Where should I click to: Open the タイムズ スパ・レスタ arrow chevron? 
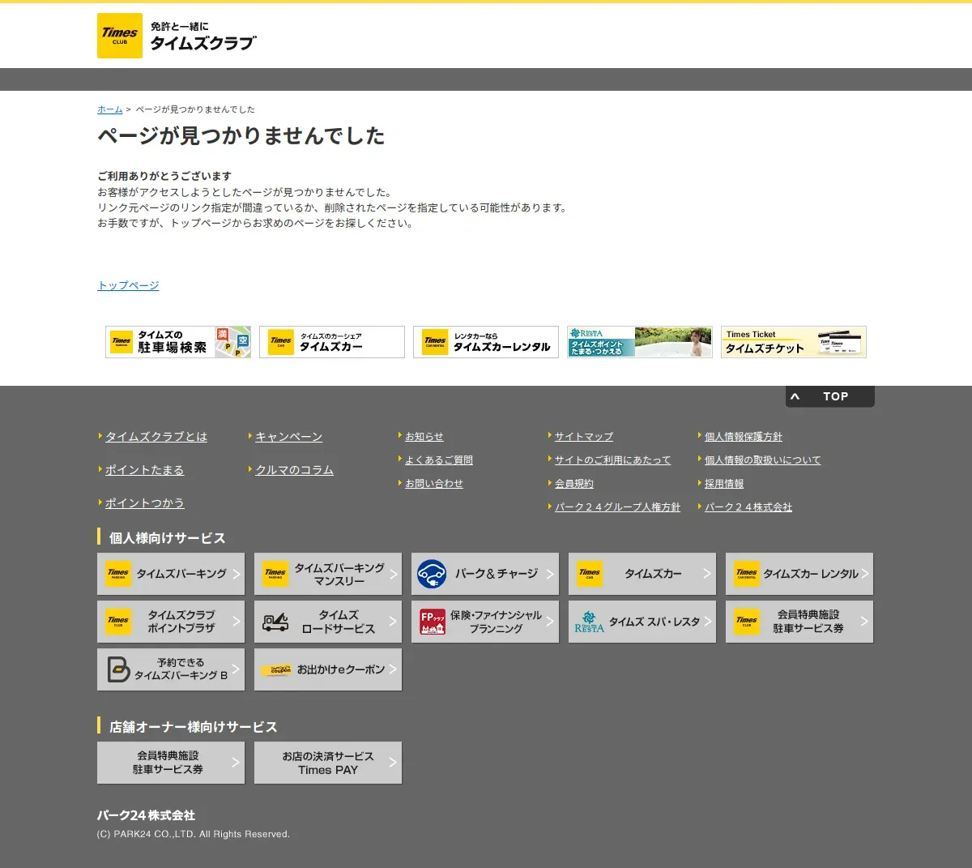point(707,622)
